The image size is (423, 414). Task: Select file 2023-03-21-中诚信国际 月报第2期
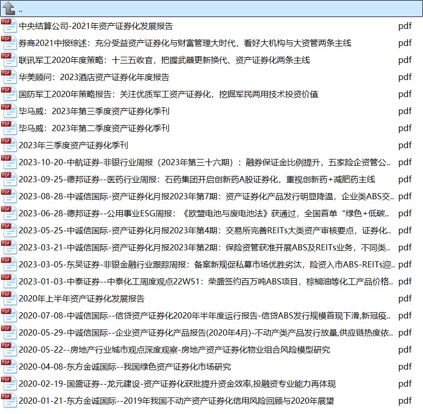click(x=204, y=247)
